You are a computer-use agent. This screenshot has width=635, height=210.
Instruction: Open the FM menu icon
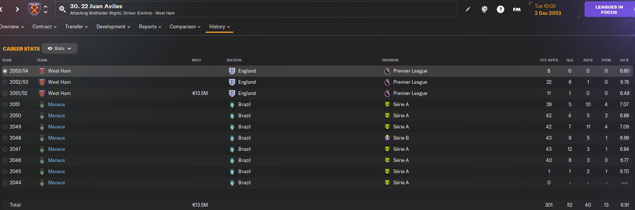click(x=516, y=9)
